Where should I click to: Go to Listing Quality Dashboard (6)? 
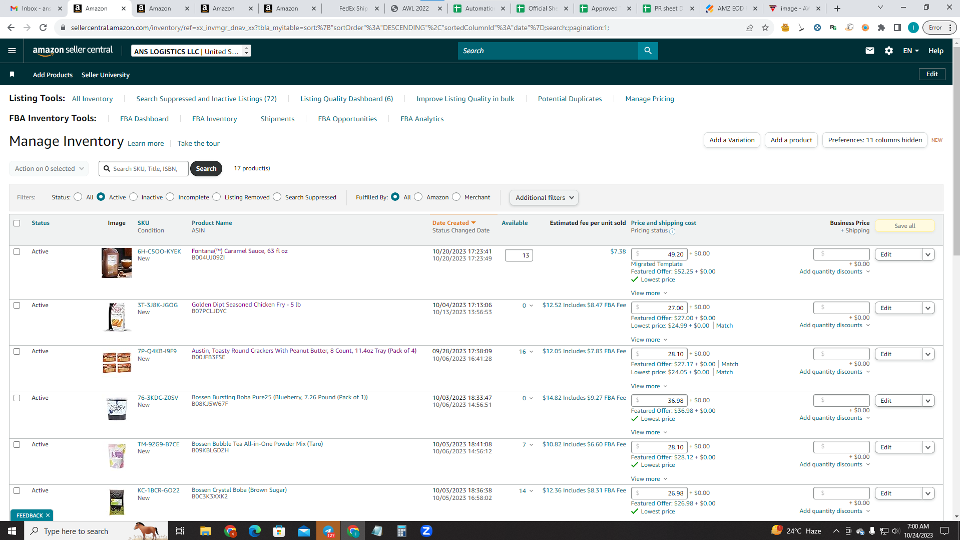pos(347,99)
